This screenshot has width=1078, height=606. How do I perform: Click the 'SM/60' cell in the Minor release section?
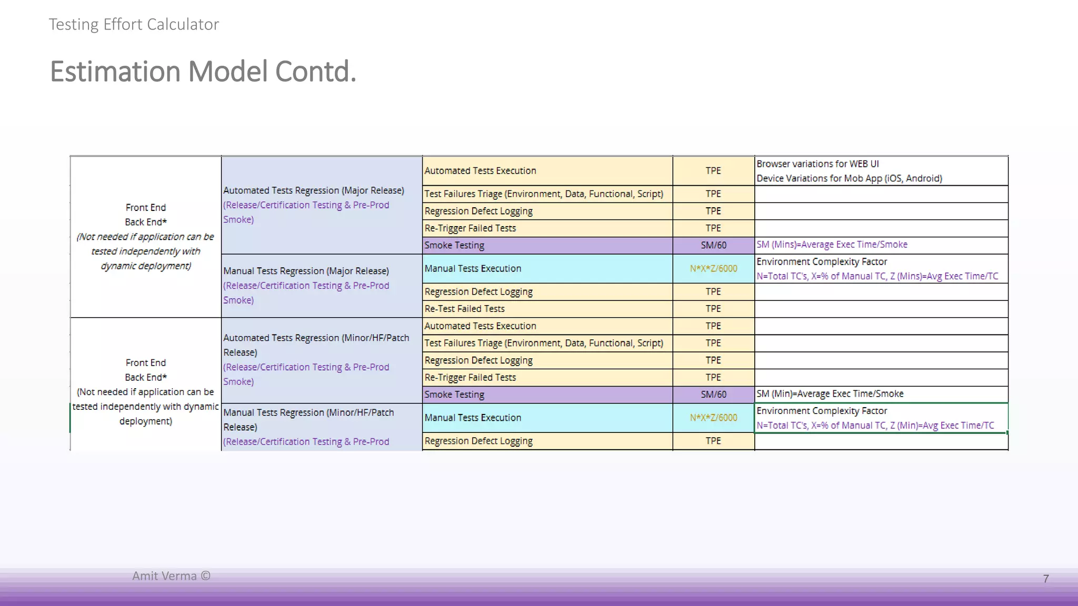[713, 395]
